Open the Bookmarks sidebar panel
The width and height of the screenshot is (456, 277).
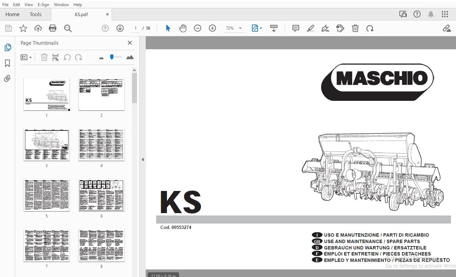[x=7, y=63]
